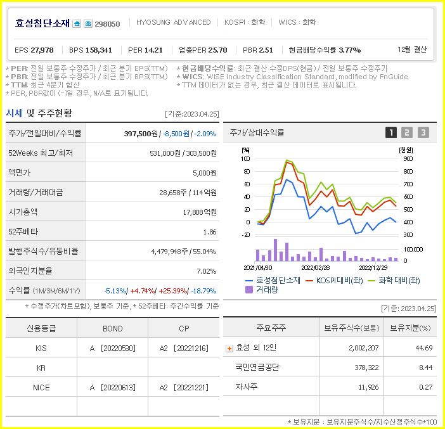Click the NICE CP rating A2 [20221221]
Image resolution: width=445 pixels, height=429 pixels.
click(x=184, y=388)
